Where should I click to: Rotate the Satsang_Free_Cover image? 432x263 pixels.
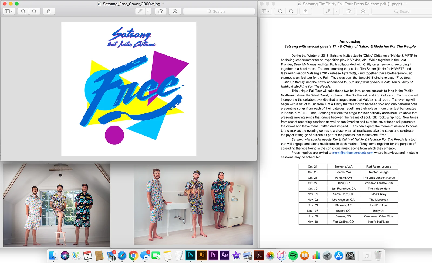(161, 11)
